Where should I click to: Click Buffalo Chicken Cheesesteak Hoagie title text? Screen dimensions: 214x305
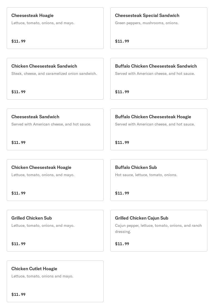coord(153,117)
